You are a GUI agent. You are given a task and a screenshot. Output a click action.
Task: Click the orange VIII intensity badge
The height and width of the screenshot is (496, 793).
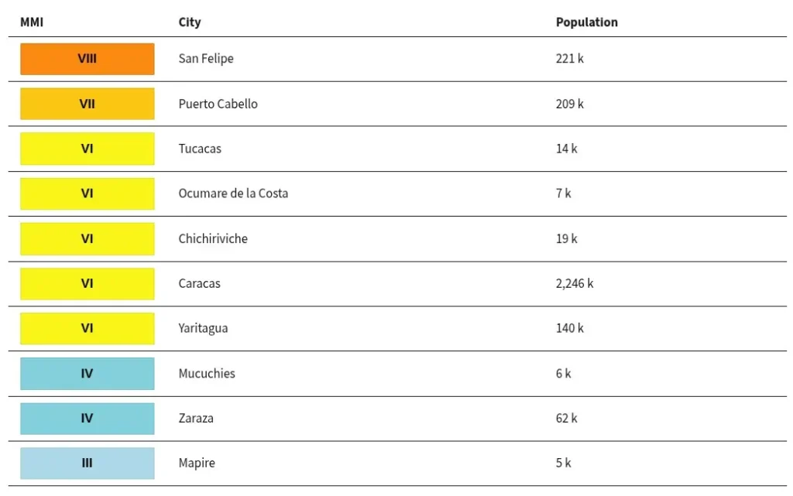pyautogui.click(x=87, y=59)
